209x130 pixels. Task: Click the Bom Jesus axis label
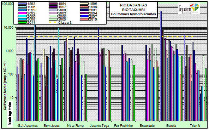coord(52,126)
